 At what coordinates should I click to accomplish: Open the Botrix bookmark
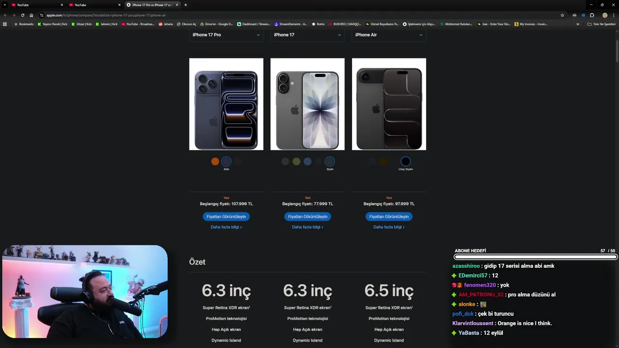(318, 24)
